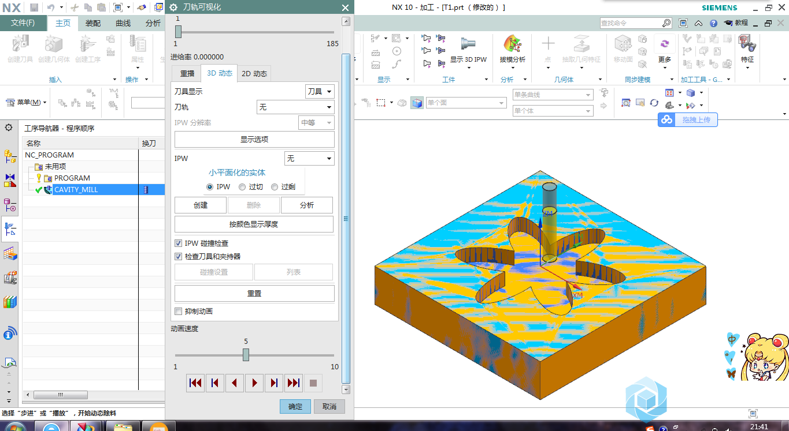Click the rotate view icon in viewport toolbar

pyautogui.click(x=654, y=103)
